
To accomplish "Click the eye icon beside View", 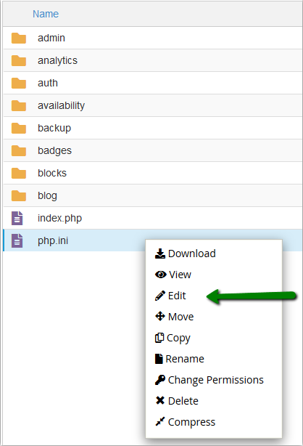I will coord(160,275).
